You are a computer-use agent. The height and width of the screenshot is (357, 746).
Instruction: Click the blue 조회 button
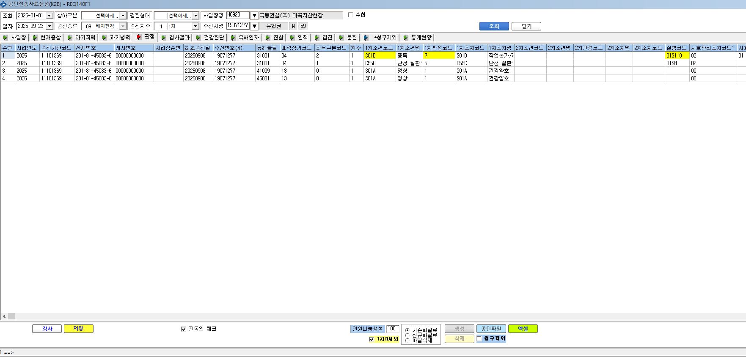pyautogui.click(x=494, y=26)
